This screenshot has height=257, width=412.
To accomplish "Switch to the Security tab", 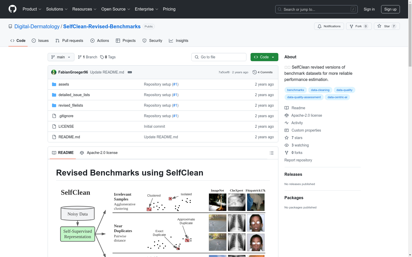I will tap(152, 41).
